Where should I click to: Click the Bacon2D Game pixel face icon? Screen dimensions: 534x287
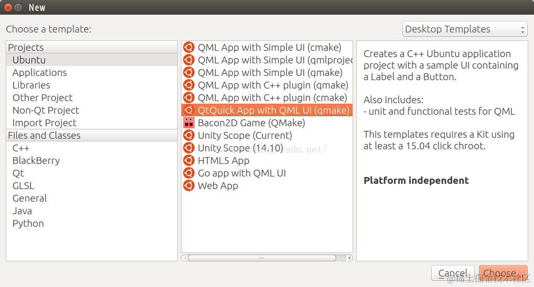(x=189, y=123)
